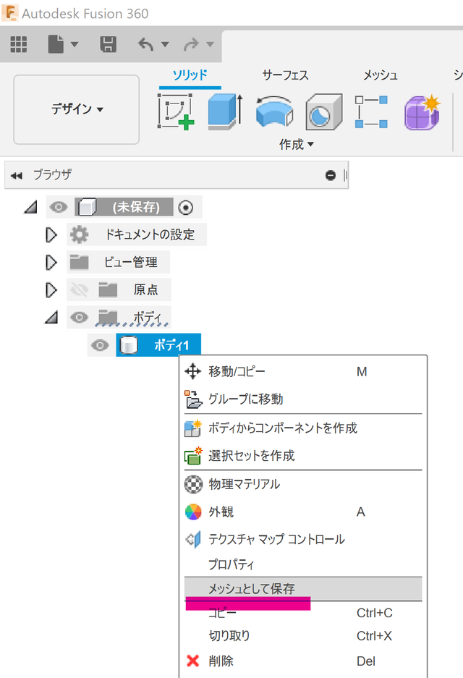
Task: Toggle visibility of ボディ folder
Action: tap(79, 318)
